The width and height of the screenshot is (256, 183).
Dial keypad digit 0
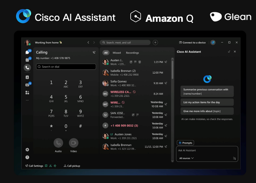66,127
